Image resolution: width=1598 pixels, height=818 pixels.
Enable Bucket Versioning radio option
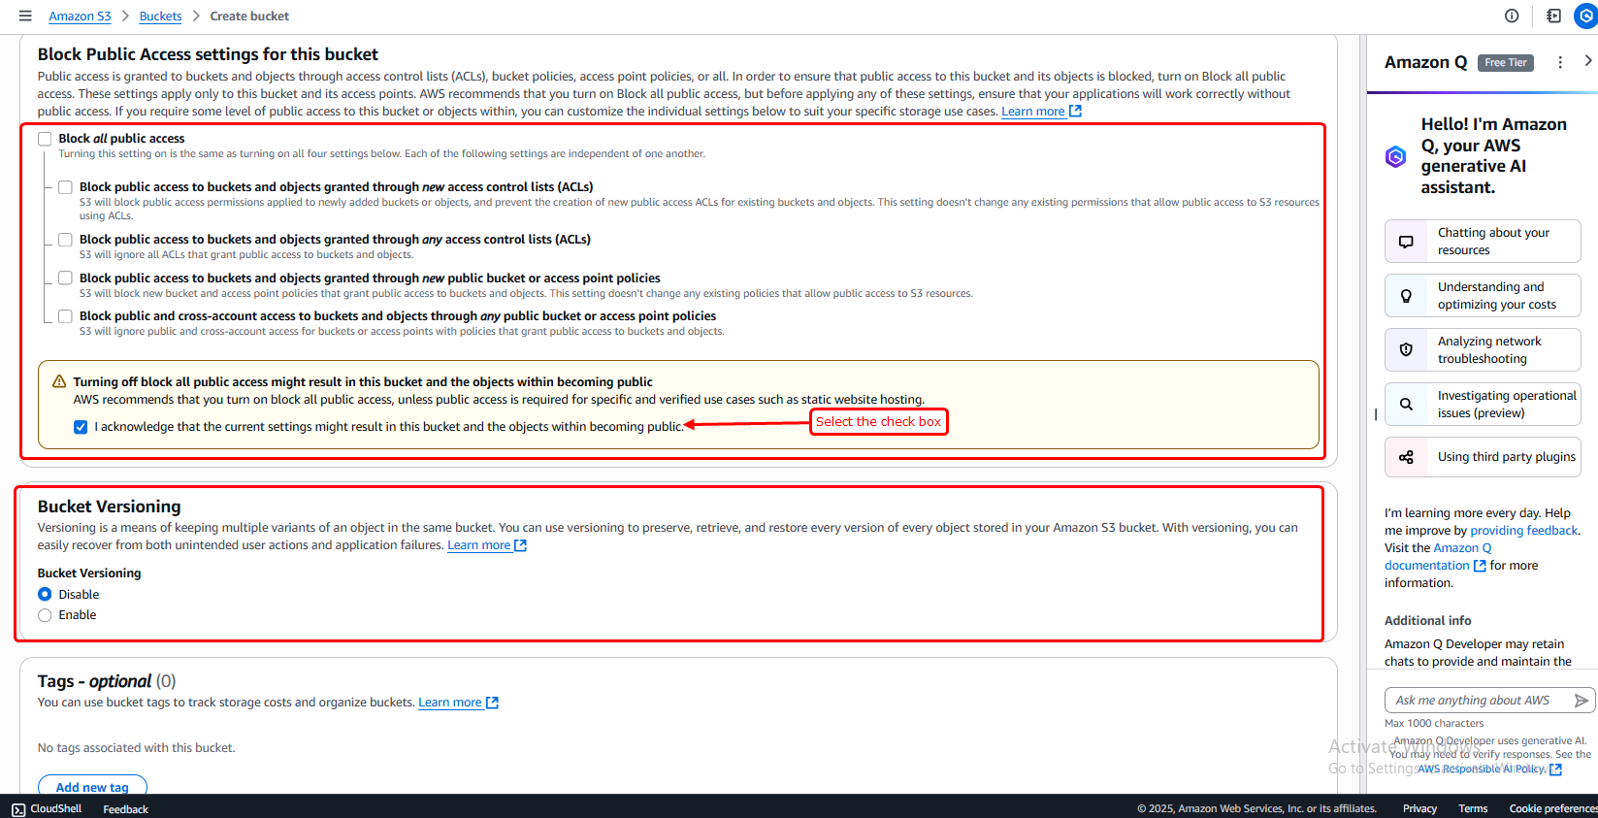[45, 615]
